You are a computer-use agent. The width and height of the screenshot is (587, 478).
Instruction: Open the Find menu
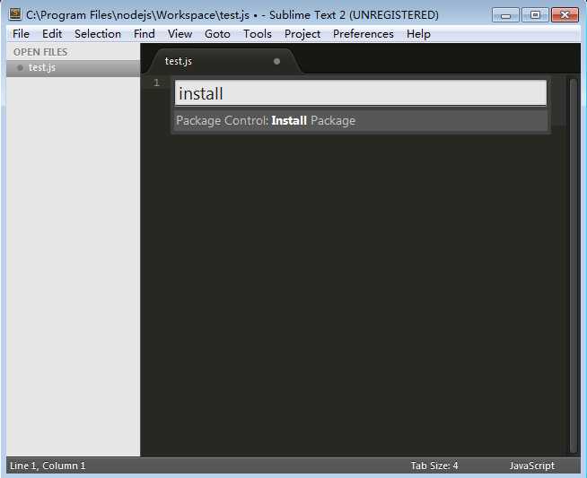pos(145,34)
